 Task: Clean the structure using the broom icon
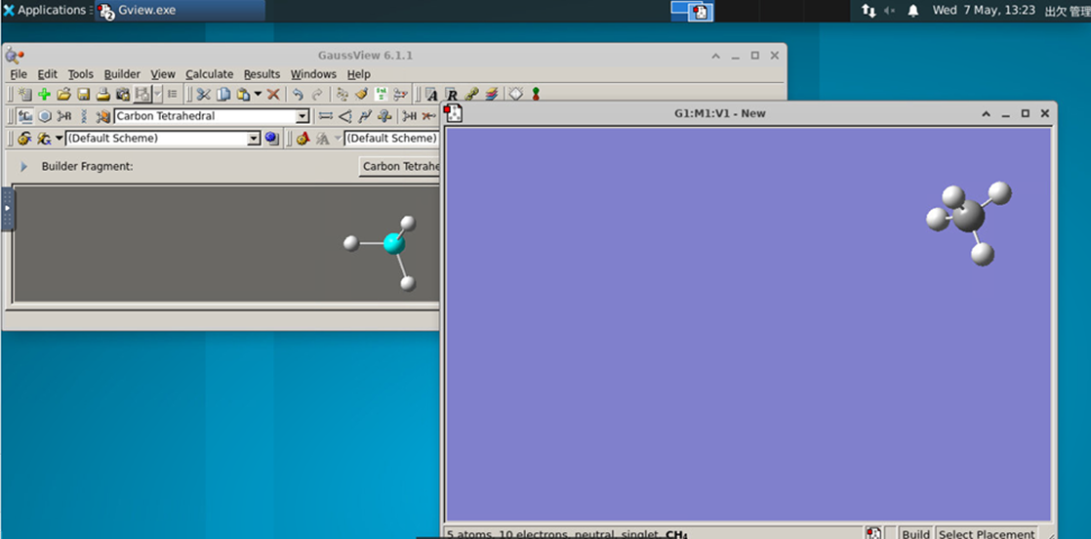(361, 94)
